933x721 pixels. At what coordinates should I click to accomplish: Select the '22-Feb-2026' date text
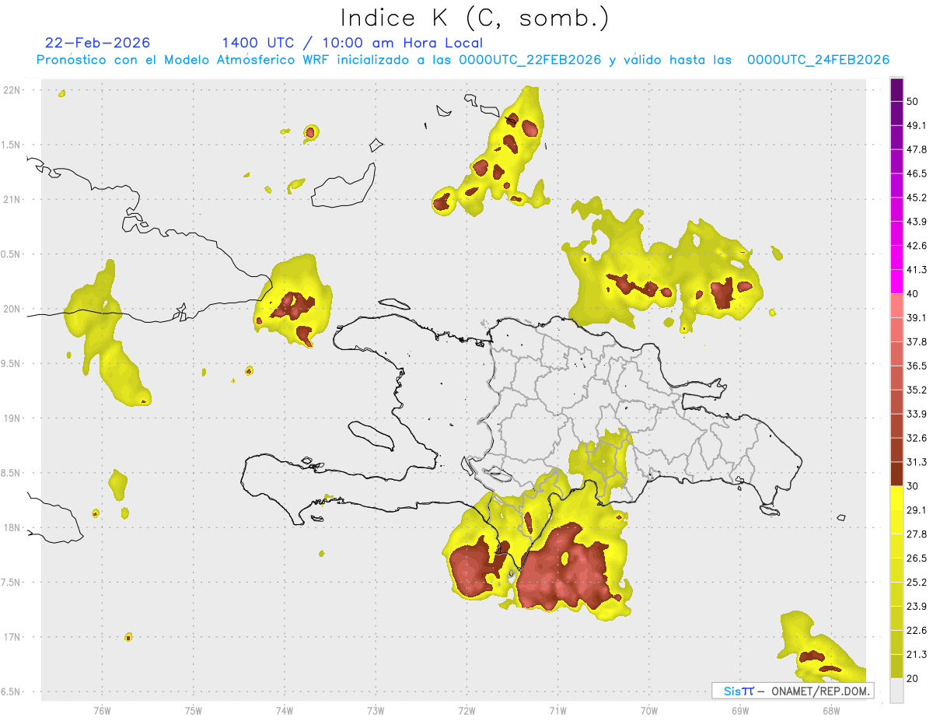(97, 43)
